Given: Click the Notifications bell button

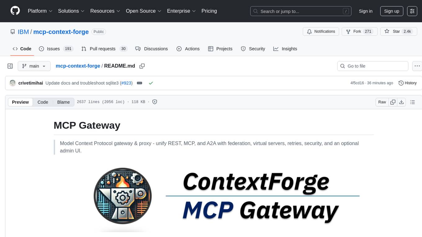Looking at the screenshot, I should click(x=321, y=31).
